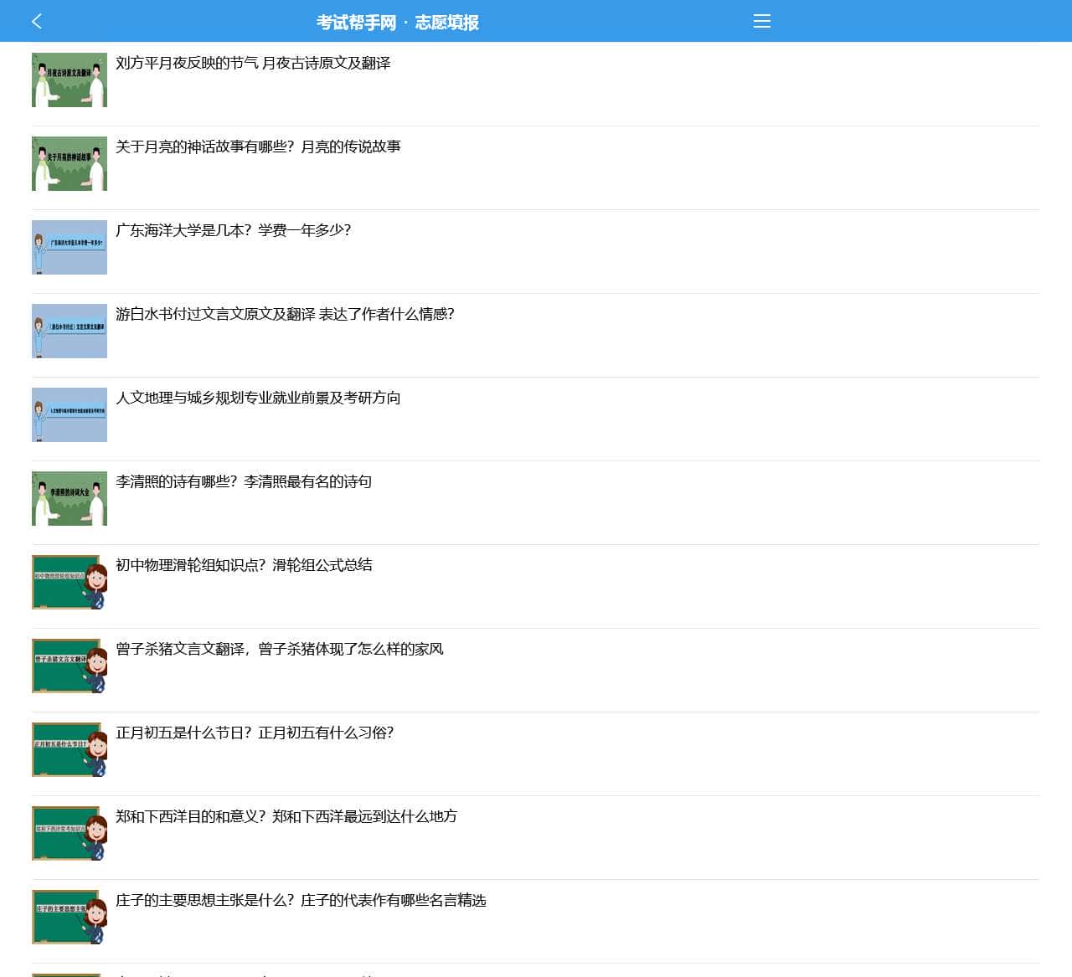1072x977 pixels.
Task: Open 李清照最有名的诗句 article link
Action: (x=244, y=481)
